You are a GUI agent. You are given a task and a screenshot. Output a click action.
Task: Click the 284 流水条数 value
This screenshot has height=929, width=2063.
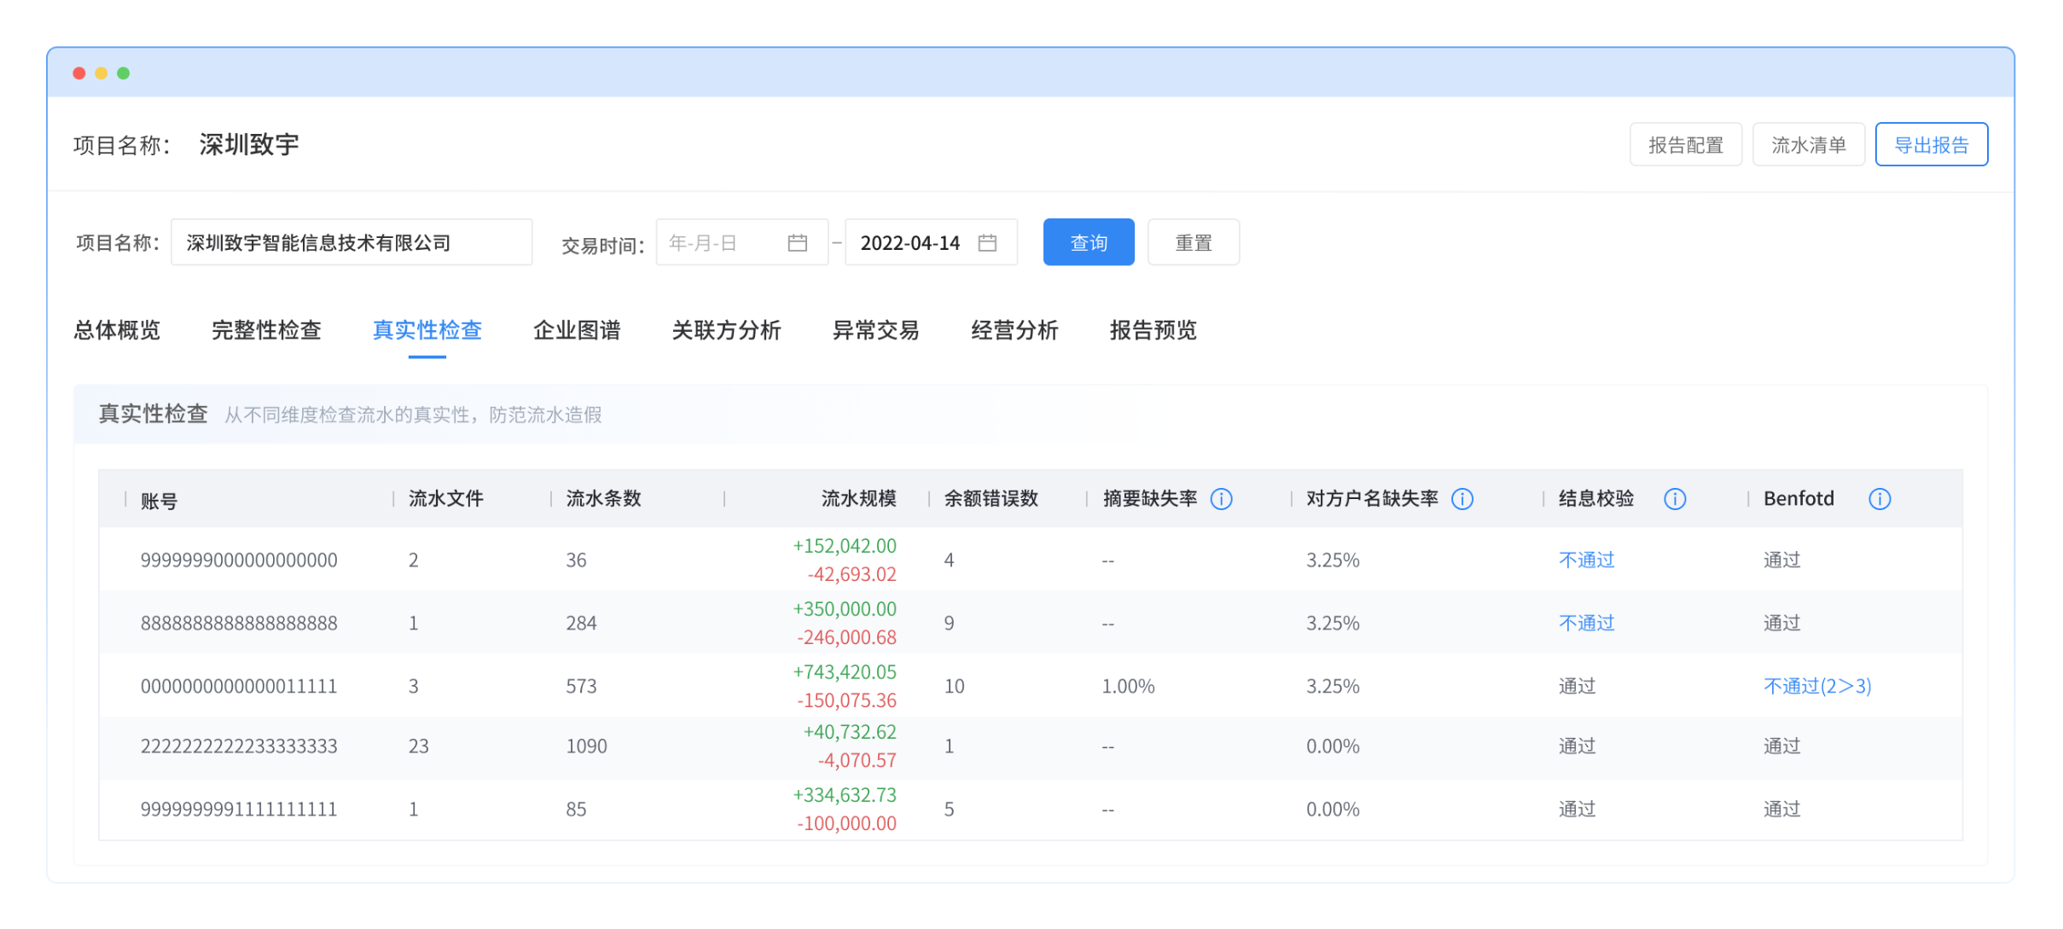(581, 624)
